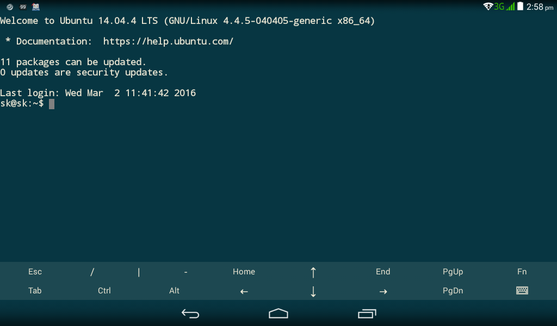Tap the PgDn key
The height and width of the screenshot is (326, 557).
(x=453, y=291)
